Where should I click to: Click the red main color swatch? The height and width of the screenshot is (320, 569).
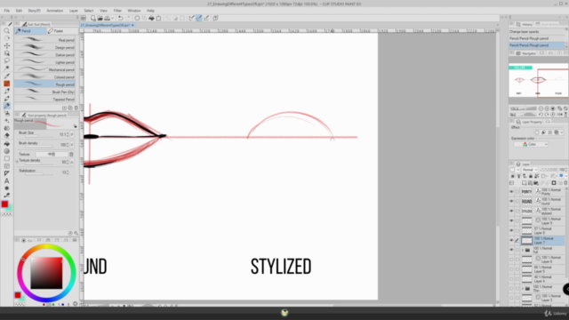[x=4, y=204]
